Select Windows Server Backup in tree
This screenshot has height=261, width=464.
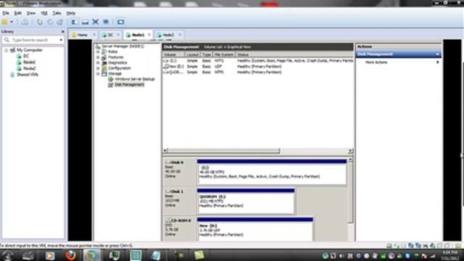135,79
